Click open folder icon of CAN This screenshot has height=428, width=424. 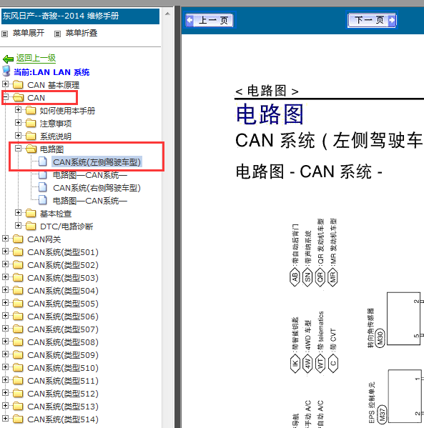click(19, 98)
